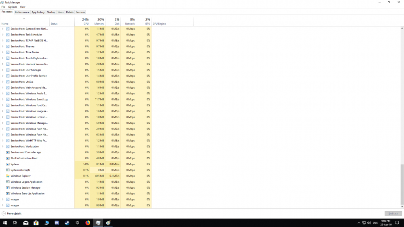404x227 pixels.
Task: Sort by the Name column header
Action: coord(25,22)
